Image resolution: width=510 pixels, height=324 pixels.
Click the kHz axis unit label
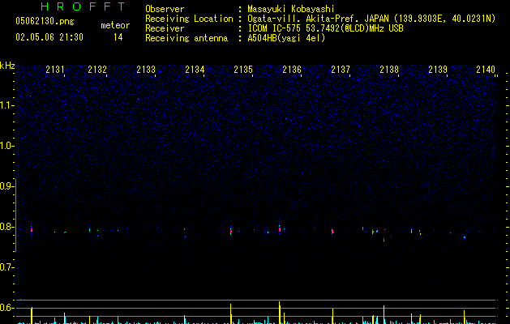(x=7, y=66)
